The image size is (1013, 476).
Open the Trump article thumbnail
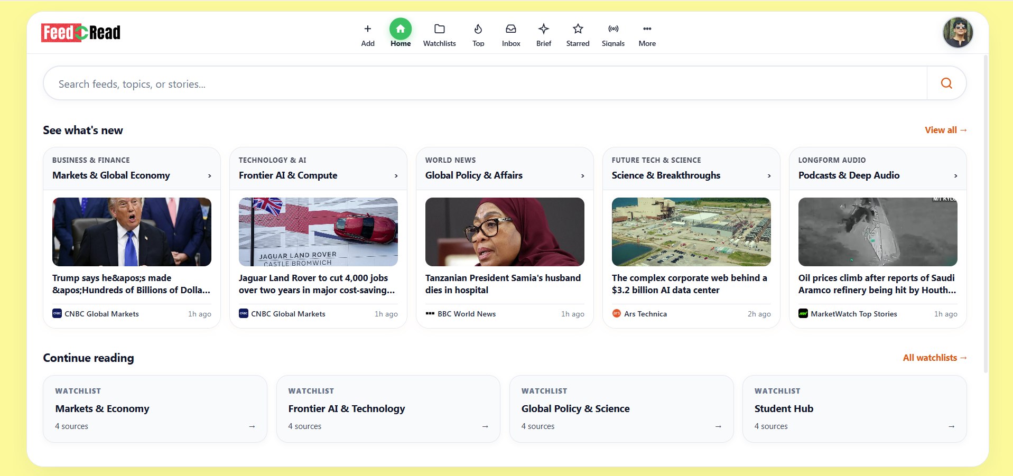132,232
